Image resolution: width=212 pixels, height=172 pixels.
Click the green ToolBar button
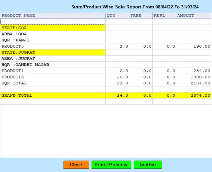tap(148, 165)
